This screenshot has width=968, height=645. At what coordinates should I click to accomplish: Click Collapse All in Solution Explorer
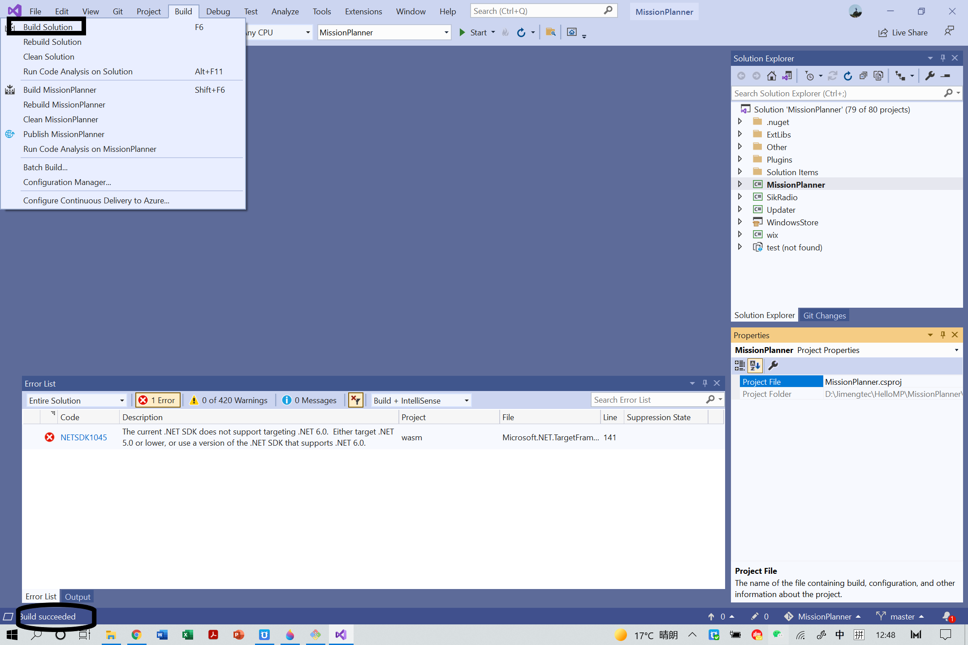863,76
